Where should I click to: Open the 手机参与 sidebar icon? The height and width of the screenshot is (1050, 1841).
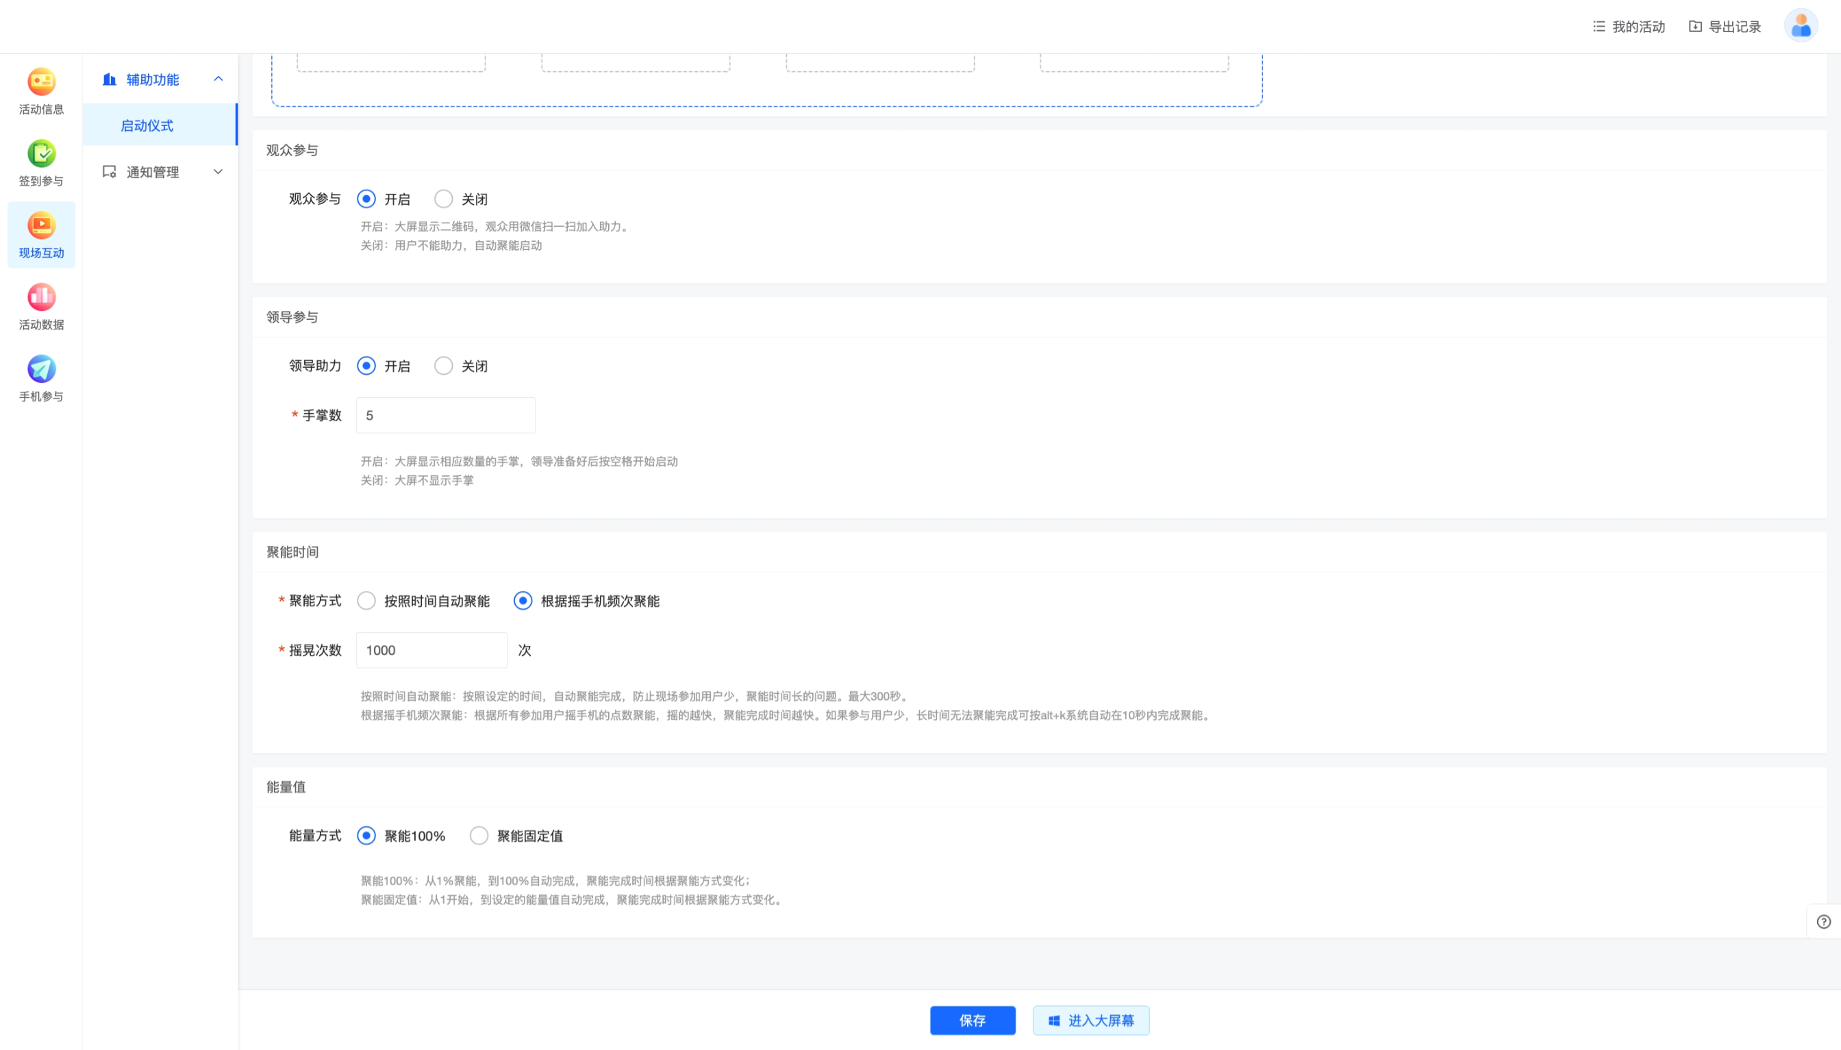[x=41, y=368]
